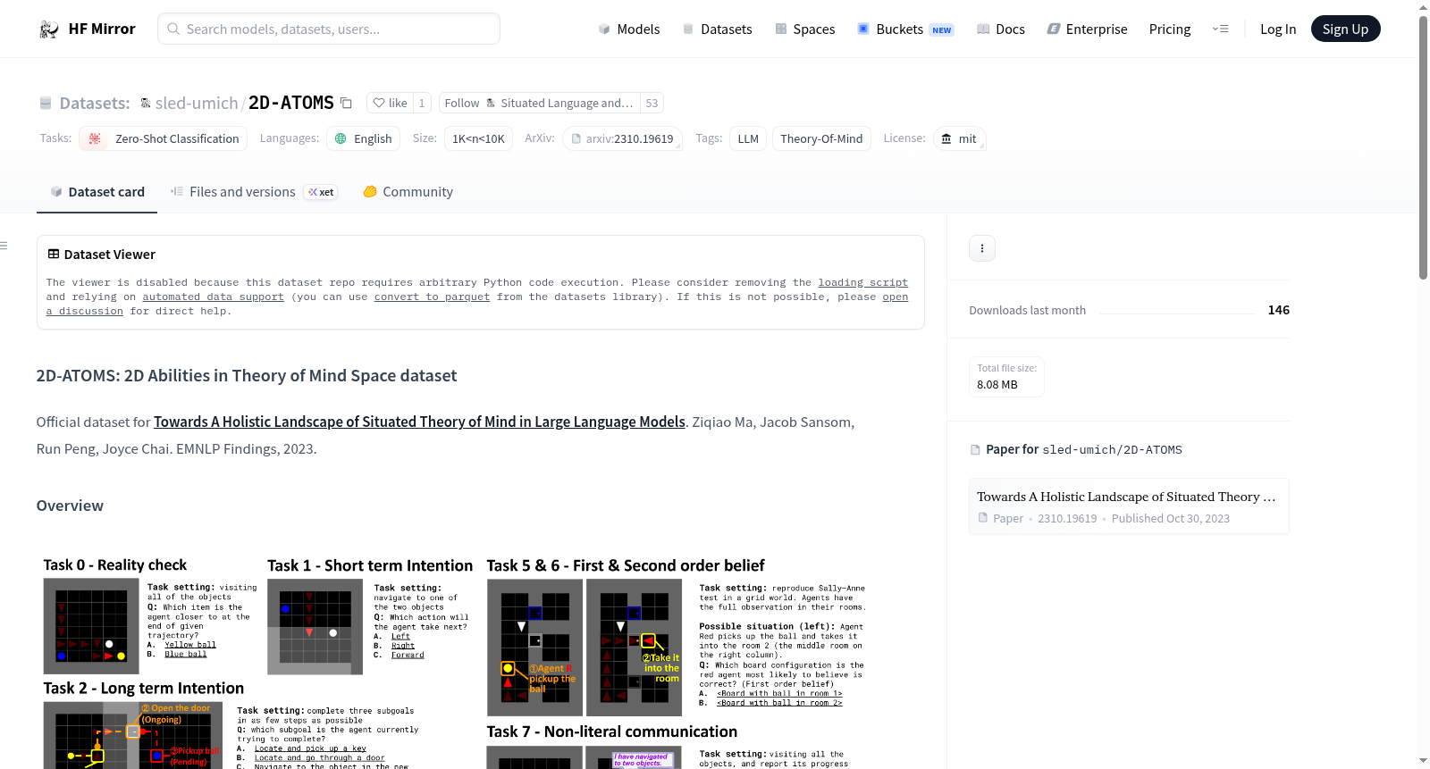Click the Downloads last month value 146
The width and height of the screenshot is (1430, 769).
click(x=1279, y=310)
